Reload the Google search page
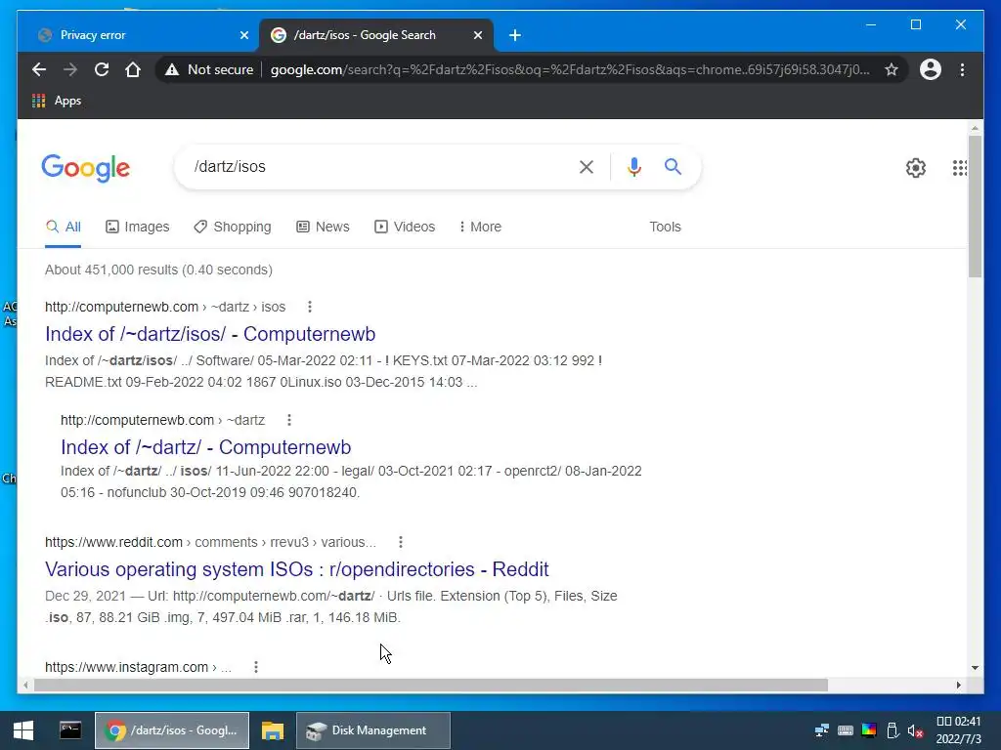Screen dimensions: 1001x750 [102, 69]
